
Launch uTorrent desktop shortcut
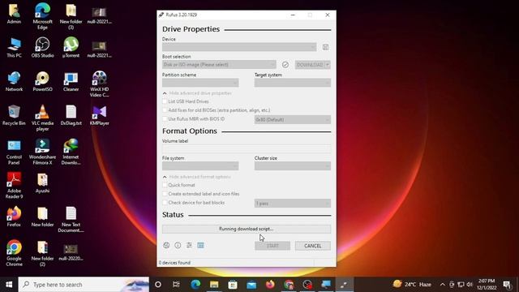coord(71,47)
